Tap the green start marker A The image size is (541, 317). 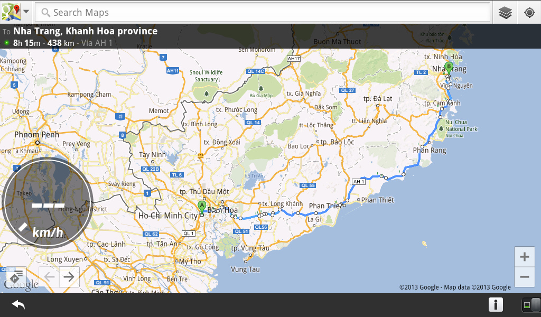201,207
